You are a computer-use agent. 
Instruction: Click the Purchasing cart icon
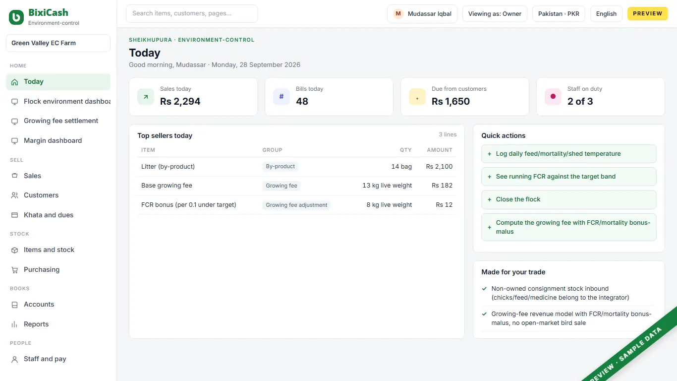pos(14,270)
